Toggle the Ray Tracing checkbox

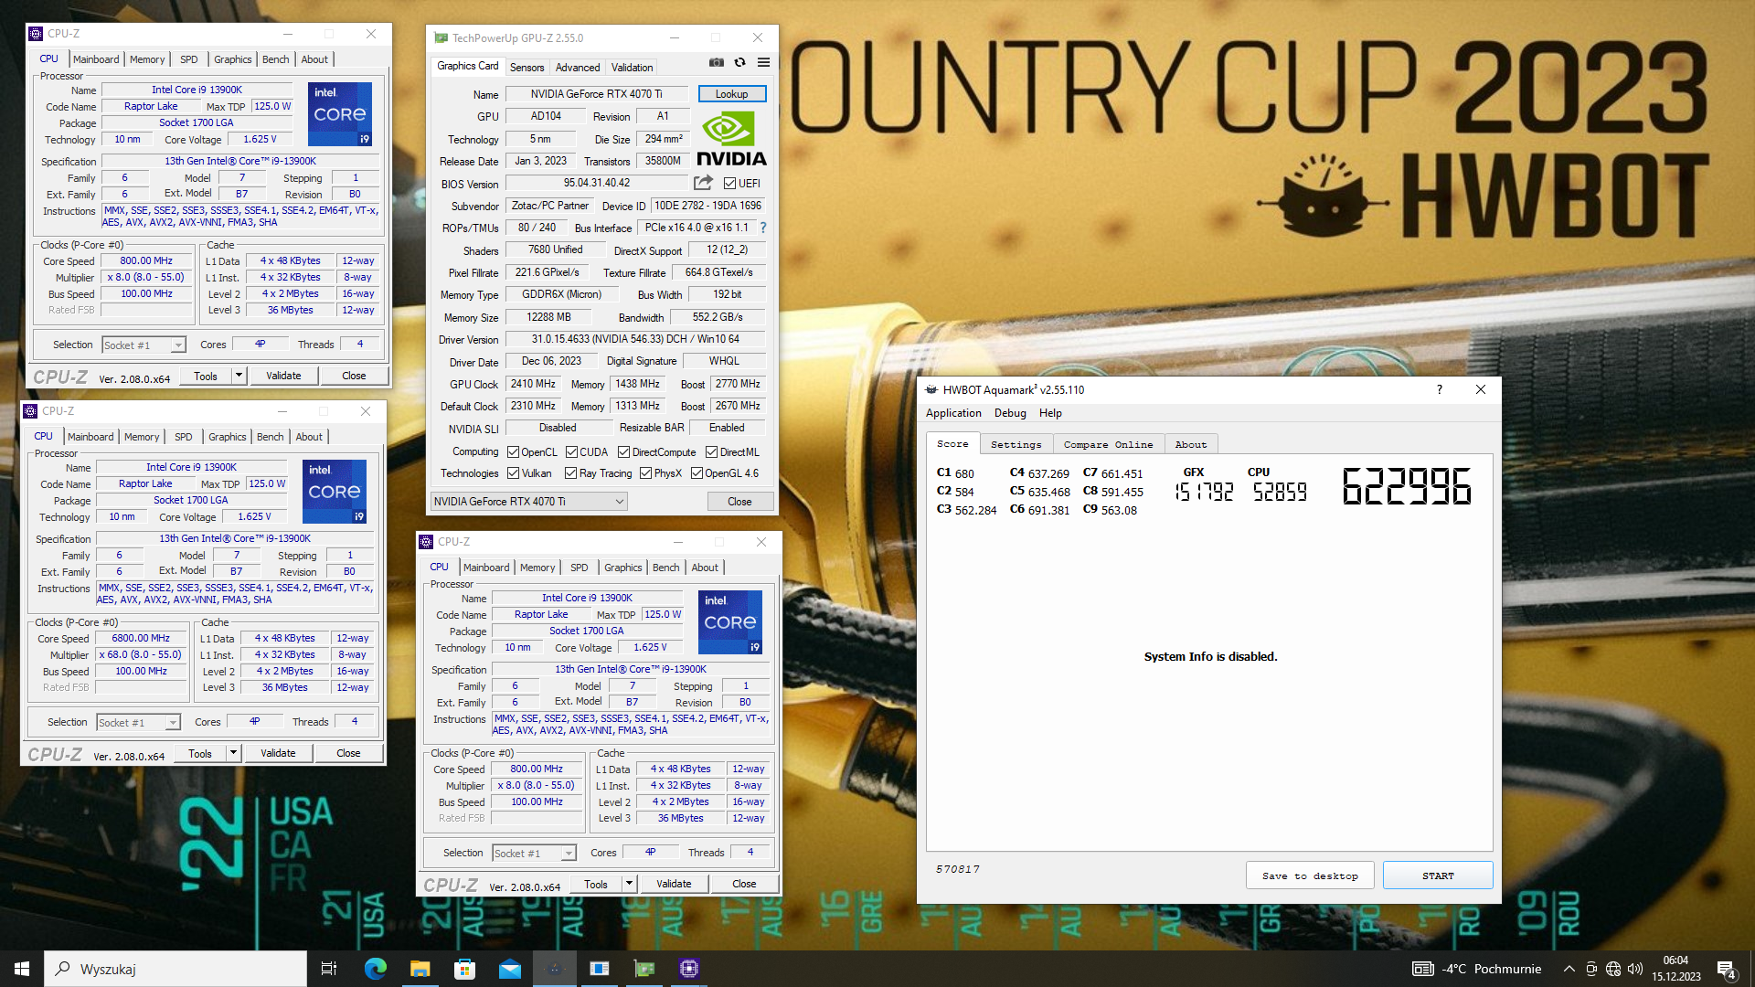click(570, 473)
